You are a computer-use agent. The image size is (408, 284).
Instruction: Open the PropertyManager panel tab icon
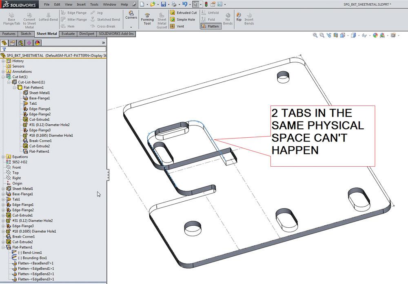13,43
